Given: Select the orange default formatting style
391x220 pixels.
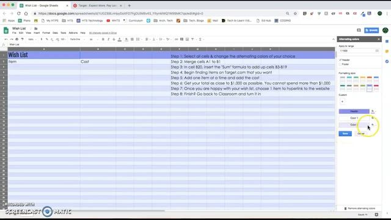Looking at the screenshot, I should pyautogui.click(x=369, y=80).
